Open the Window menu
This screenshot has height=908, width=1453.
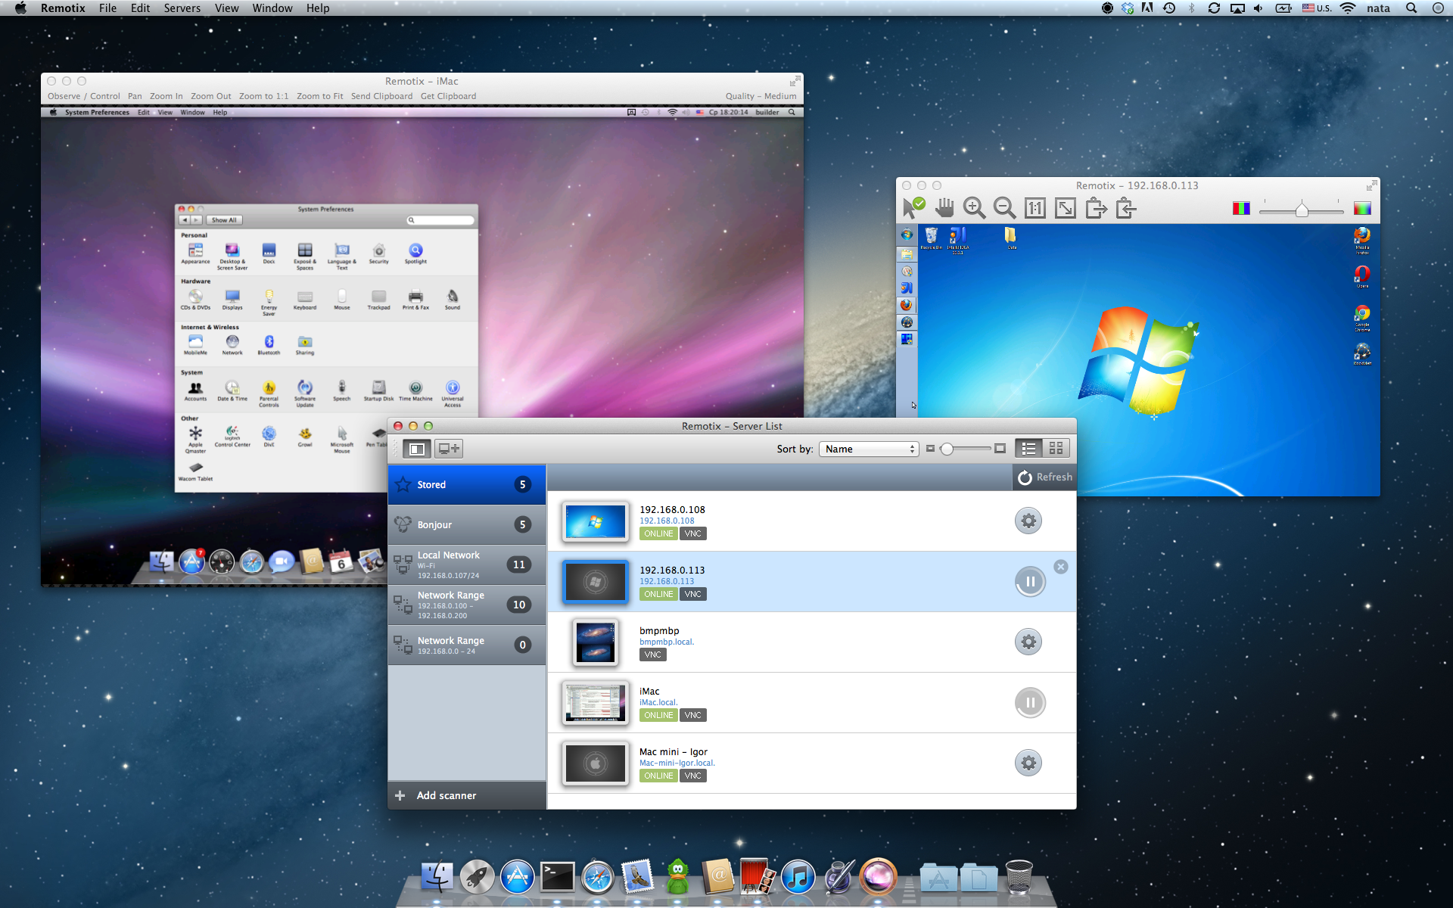(x=272, y=8)
